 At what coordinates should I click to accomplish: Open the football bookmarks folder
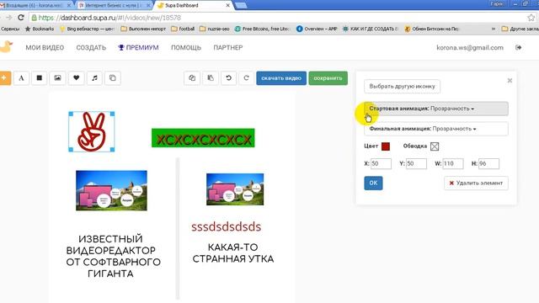pos(183,29)
